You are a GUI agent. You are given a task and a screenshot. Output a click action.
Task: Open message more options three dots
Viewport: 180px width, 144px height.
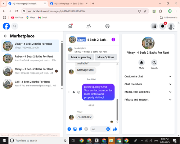pos(69,92)
